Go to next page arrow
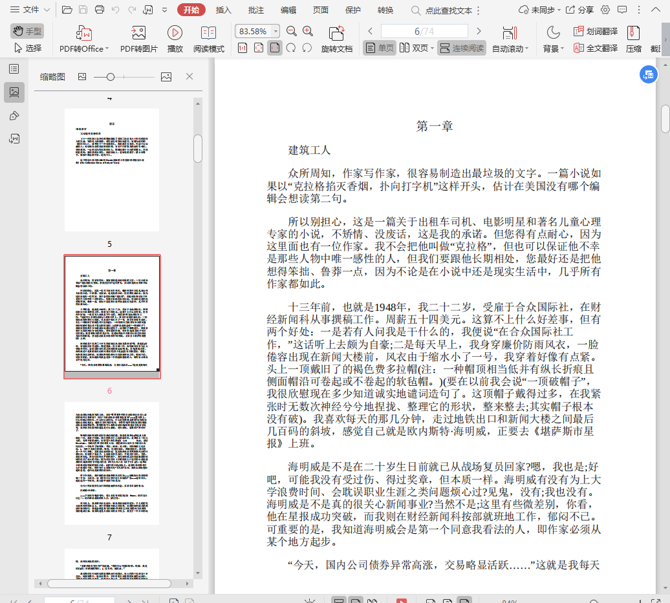The width and height of the screenshot is (670, 603). click(x=479, y=31)
